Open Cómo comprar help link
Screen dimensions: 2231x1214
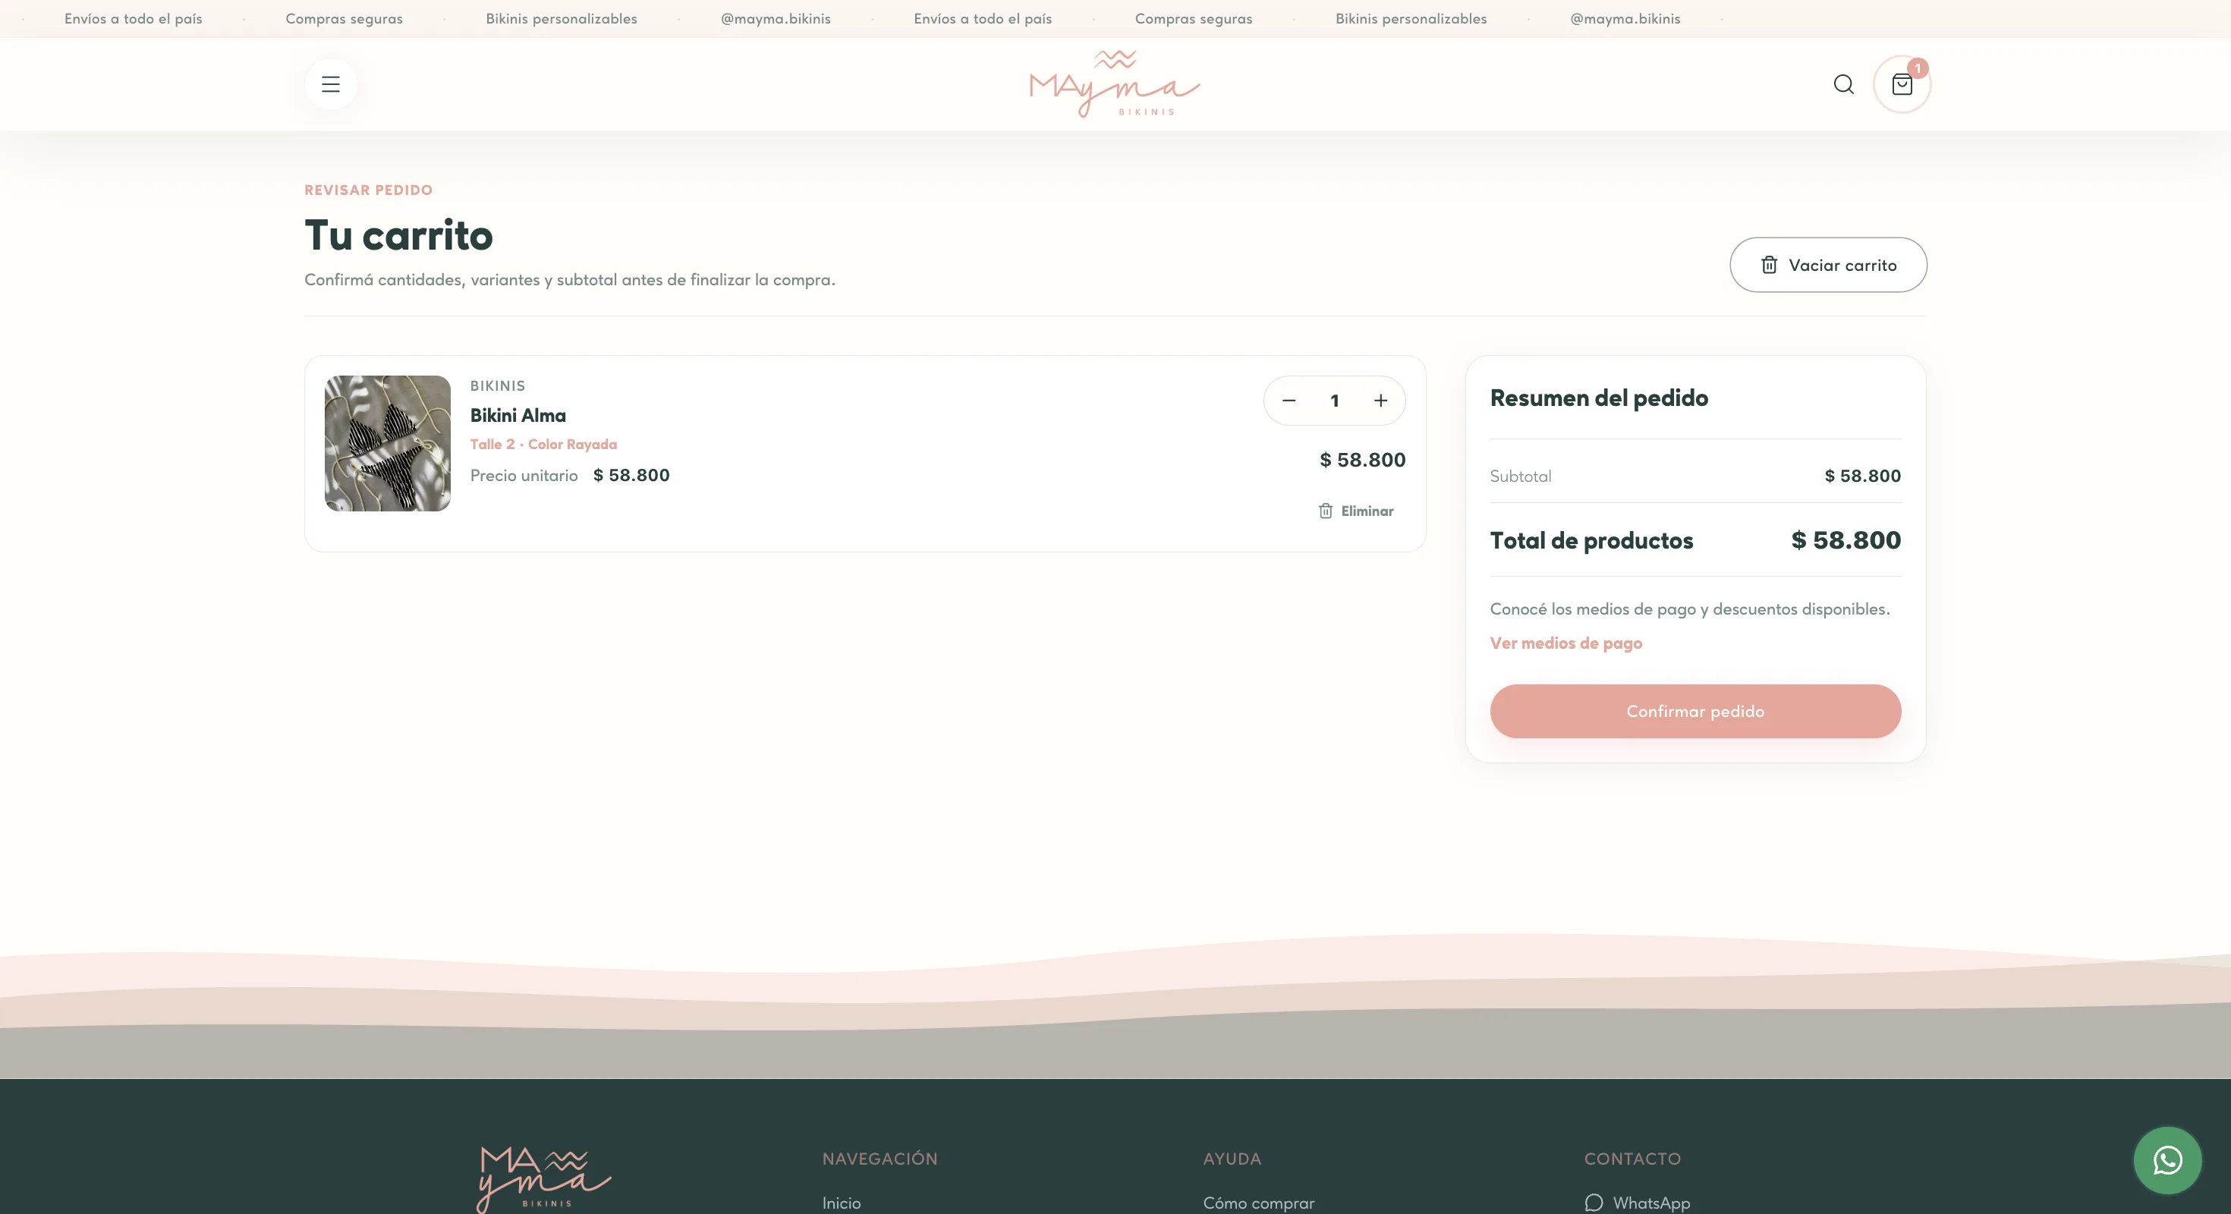(1258, 1203)
